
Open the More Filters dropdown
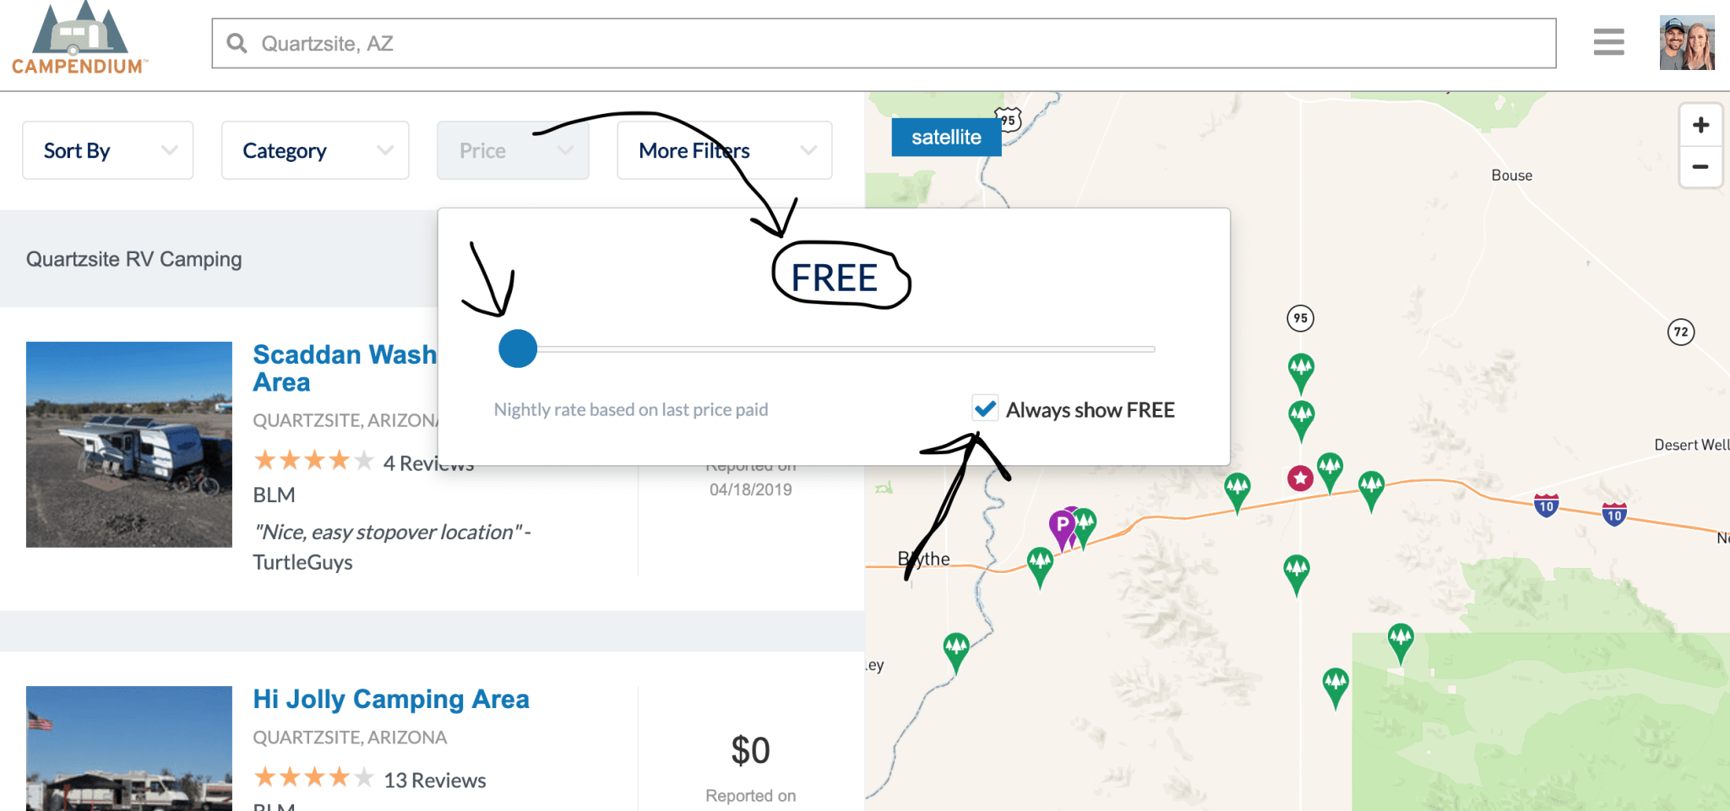pyautogui.click(x=724, y=150)
